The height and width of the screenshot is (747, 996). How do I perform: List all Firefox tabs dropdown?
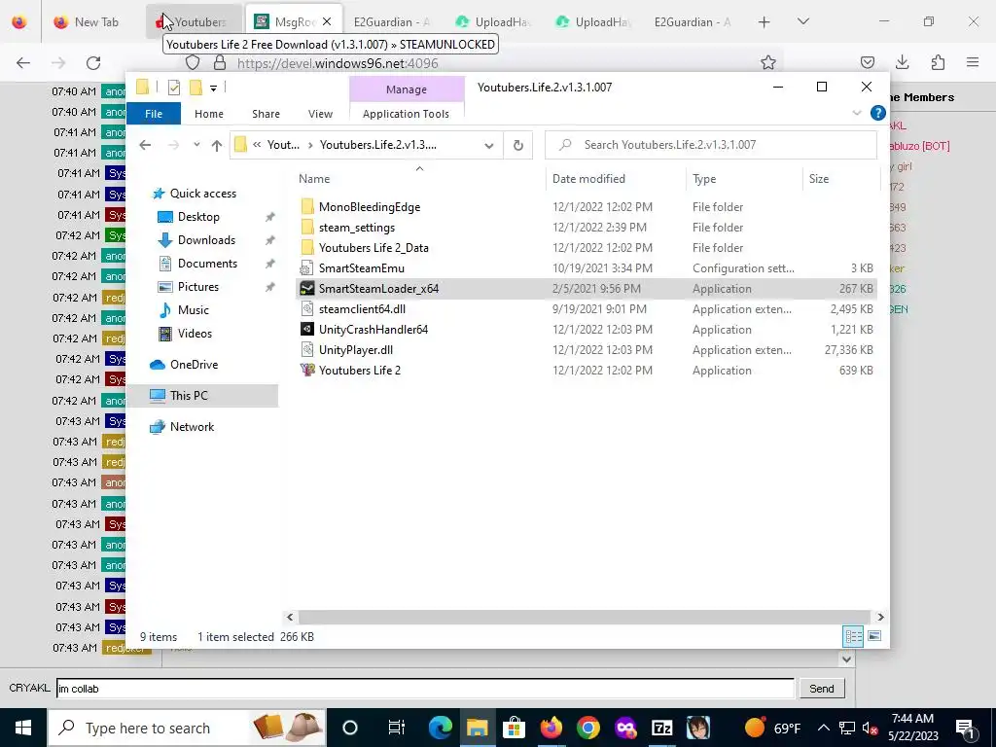point(802,21)
